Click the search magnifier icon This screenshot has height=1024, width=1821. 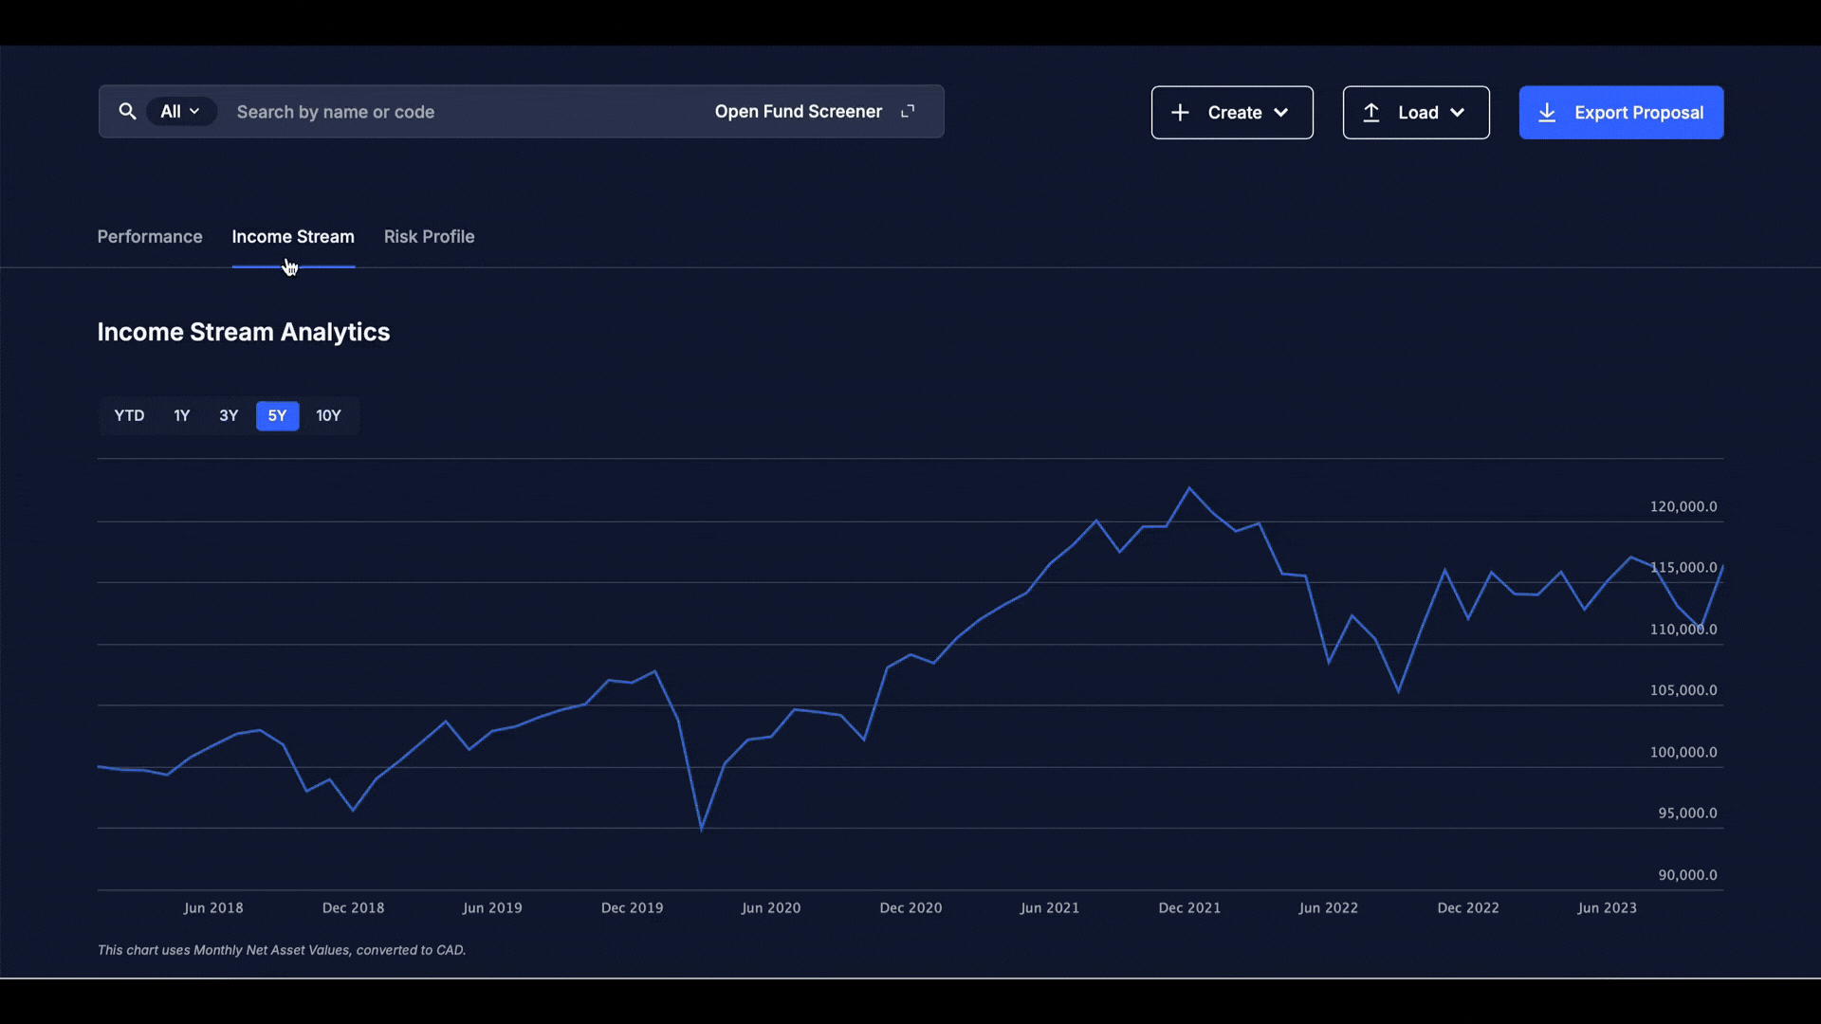coord(127,112)
